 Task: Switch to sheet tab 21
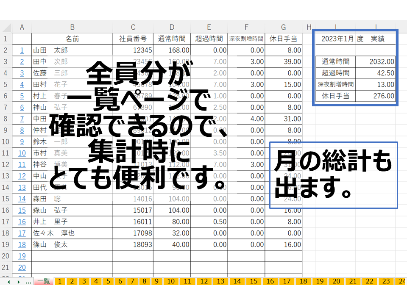[x=353, y=281]
